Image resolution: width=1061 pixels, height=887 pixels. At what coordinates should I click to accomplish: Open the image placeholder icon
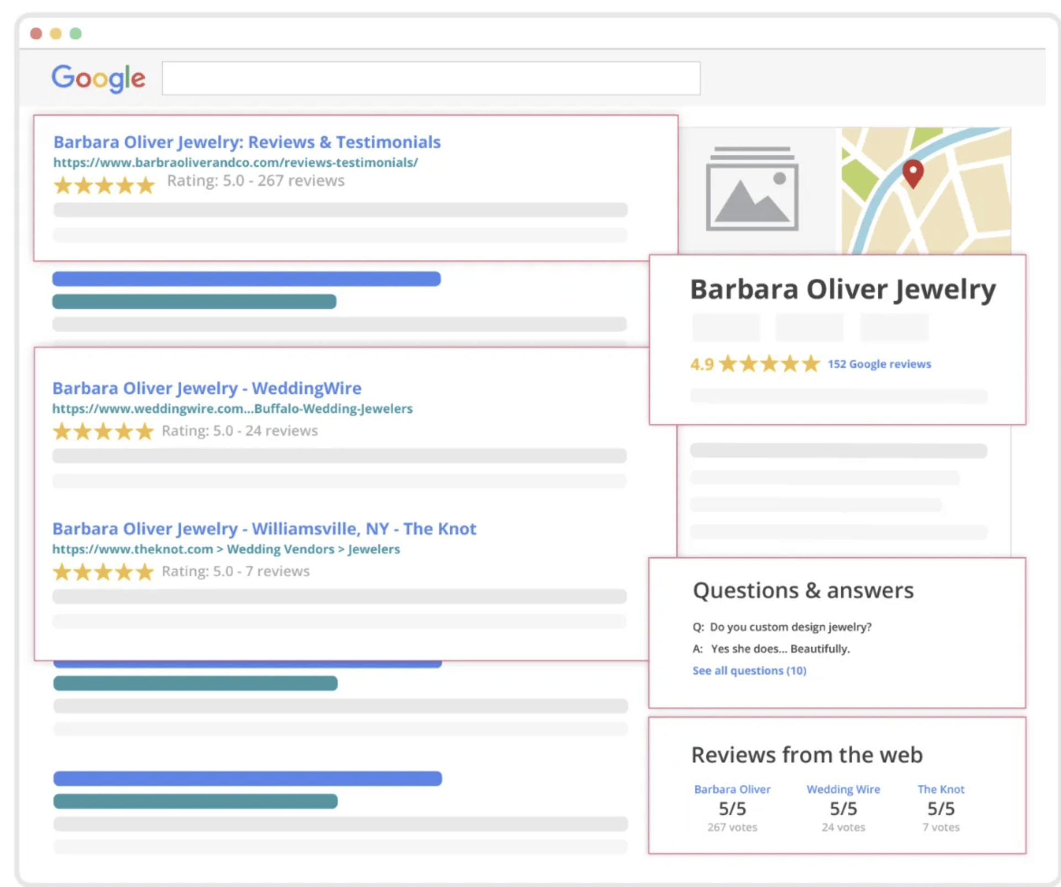(752, 188)
